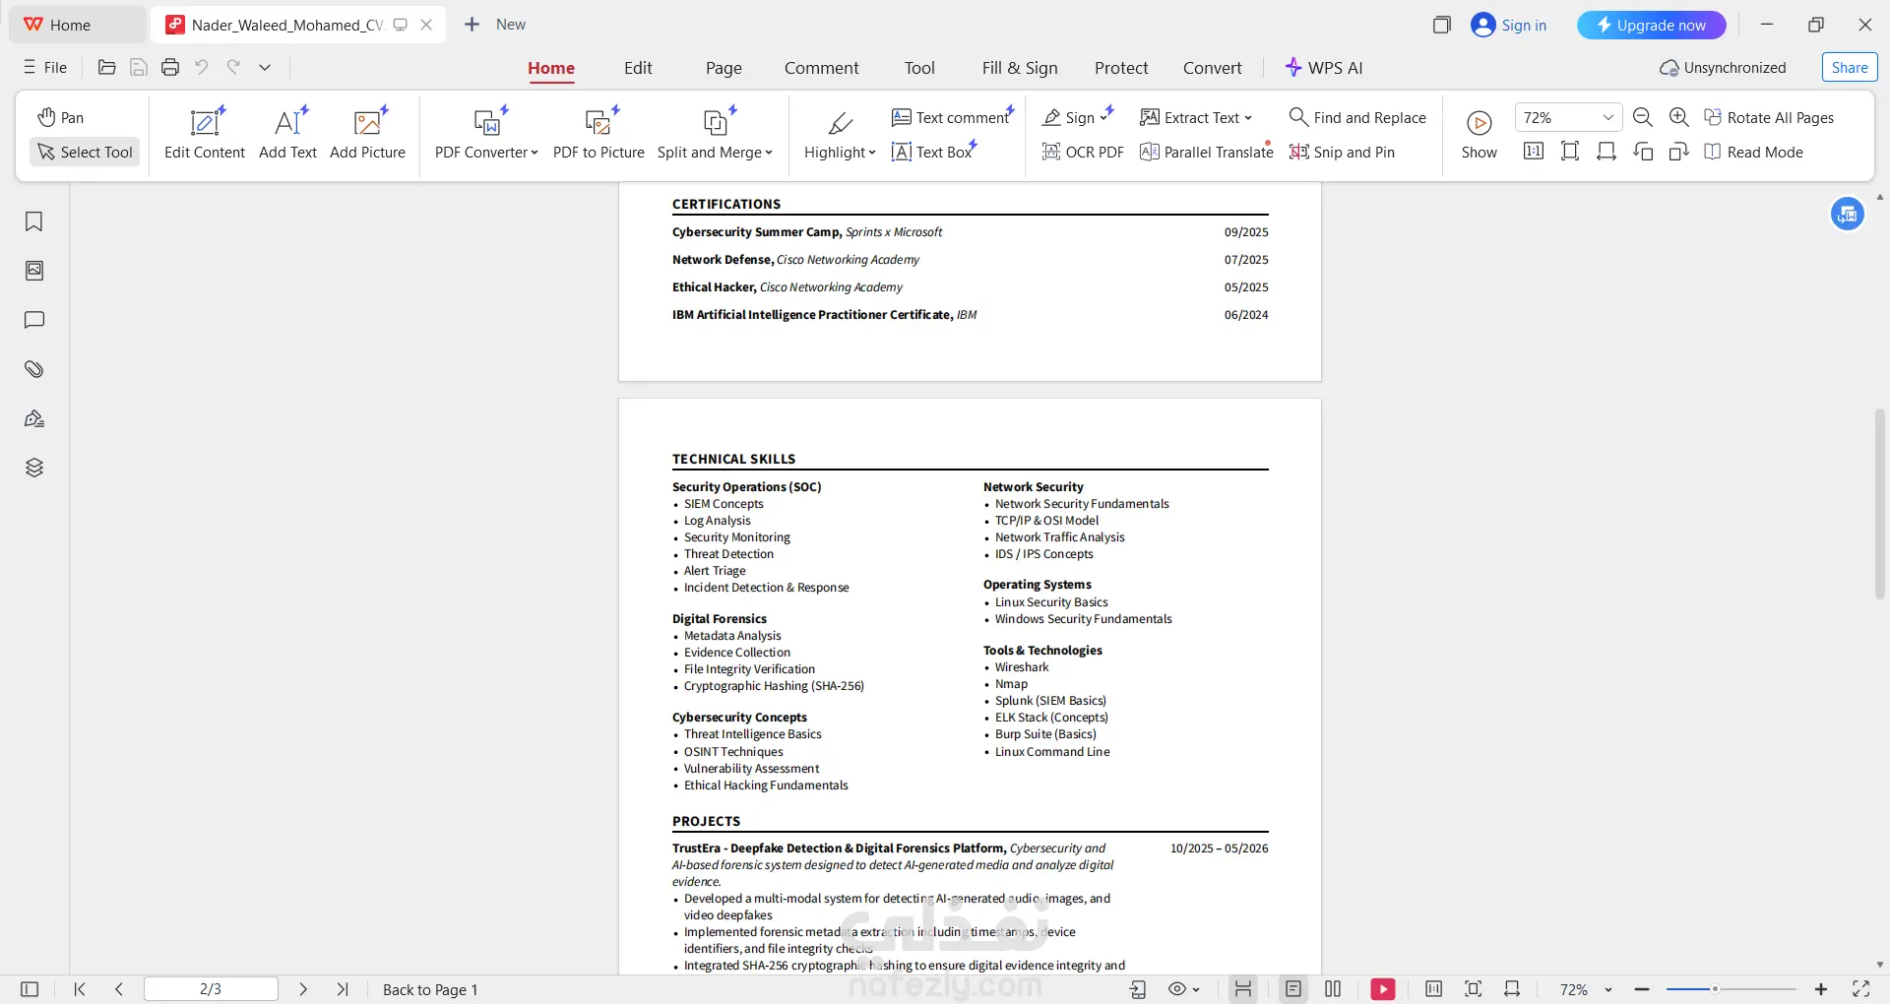
Task: Click the send-to-phone icon in status bar
Action: (x=1138, y=989)
